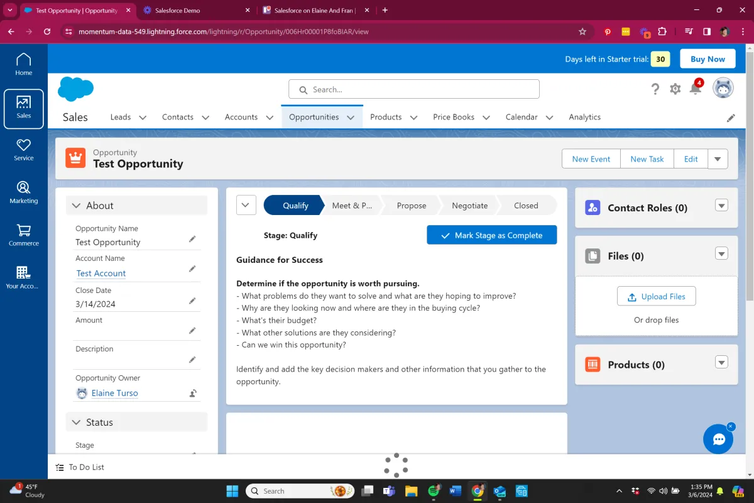
Task: Edit Description field pencil icon
Action: click(x=192, y=360)
